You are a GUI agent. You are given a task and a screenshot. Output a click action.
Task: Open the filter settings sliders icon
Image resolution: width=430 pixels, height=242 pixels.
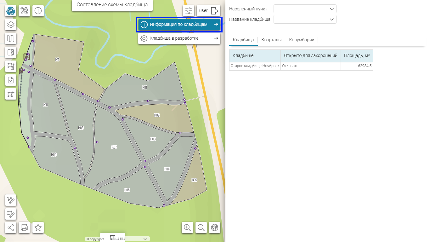(x=189, y=11)
